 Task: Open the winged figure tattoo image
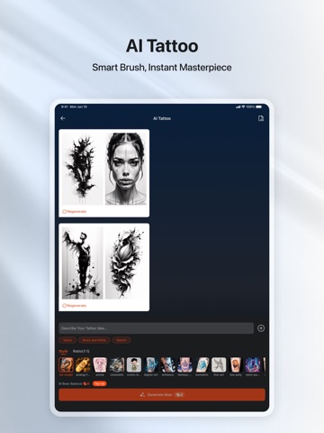point(82,263)
